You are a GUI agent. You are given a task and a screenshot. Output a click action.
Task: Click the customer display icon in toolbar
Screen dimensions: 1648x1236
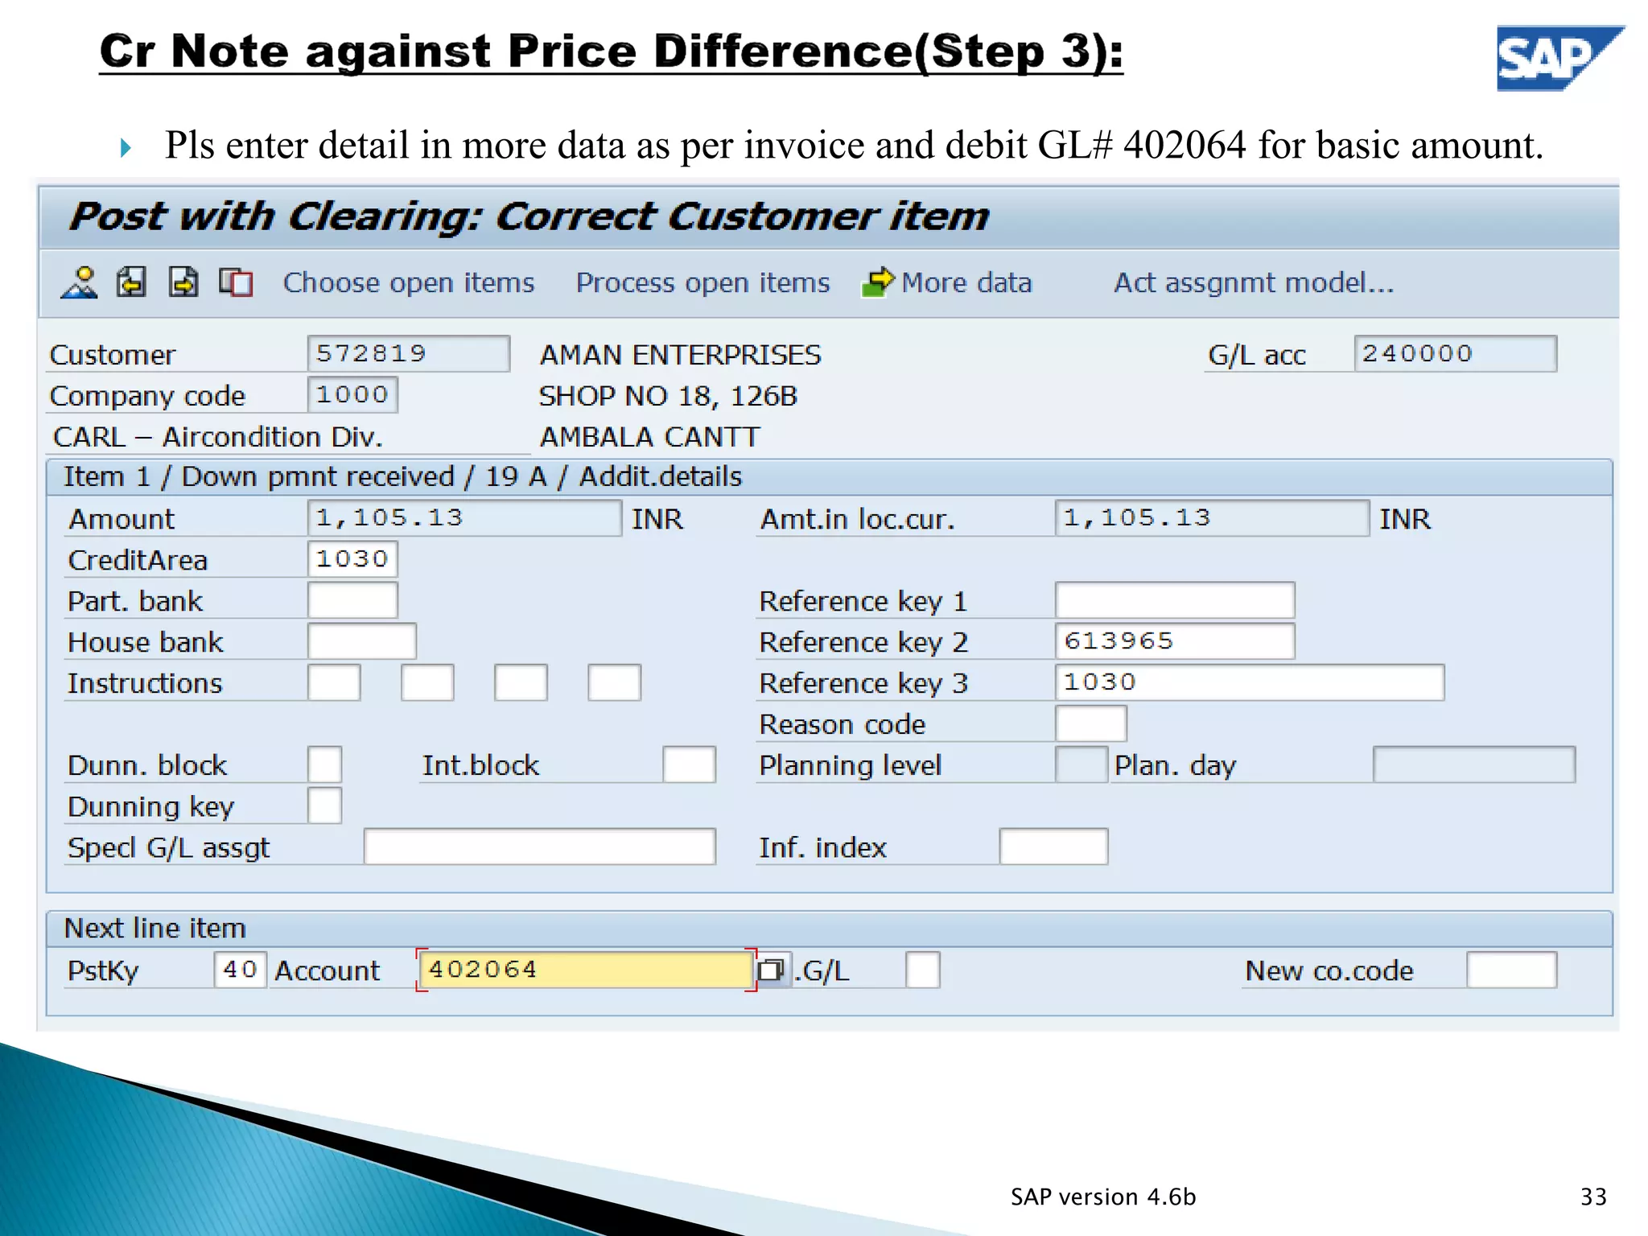80,282
